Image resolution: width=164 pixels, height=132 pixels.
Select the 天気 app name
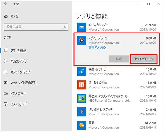(x=92, y=123)
